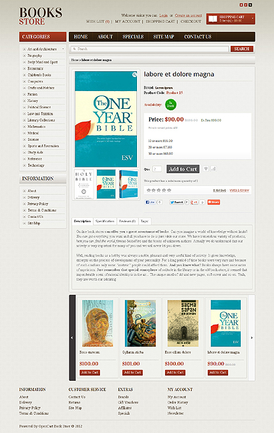Click the compare product bar-chart icon
The width and height of the screenshot is (274, 433).
(x=213, y=169)
